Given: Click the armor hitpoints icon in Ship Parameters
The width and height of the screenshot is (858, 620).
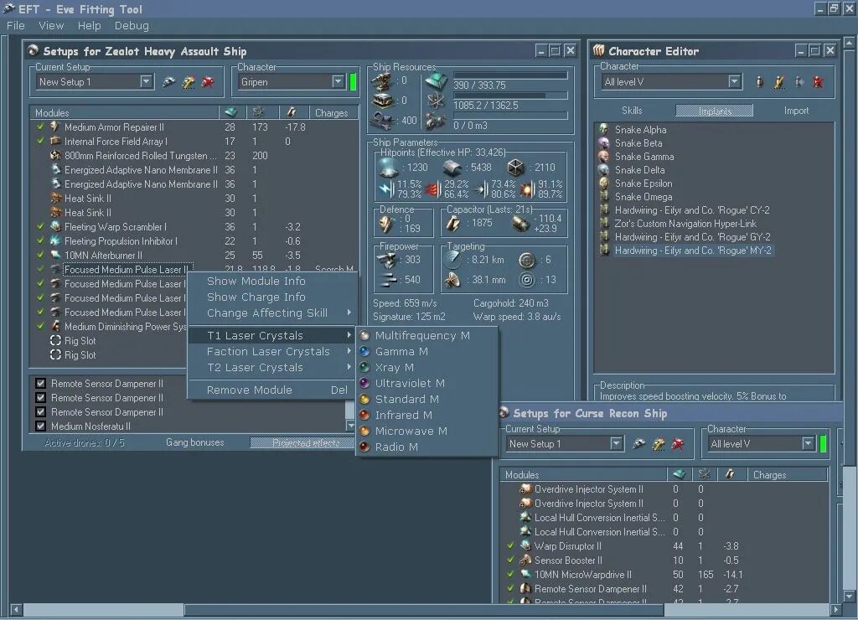Looking at the screenshot, I should coord(452,168).
